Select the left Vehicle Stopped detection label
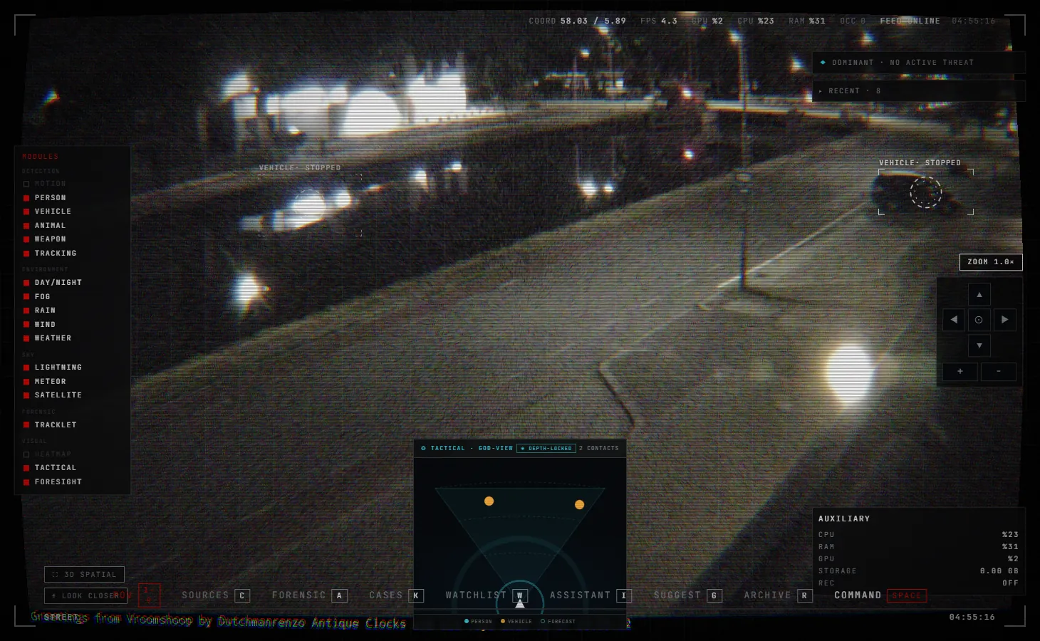The width and height of the screenshot is (1040, 641). pyautogui.click(x=300, y=168)
